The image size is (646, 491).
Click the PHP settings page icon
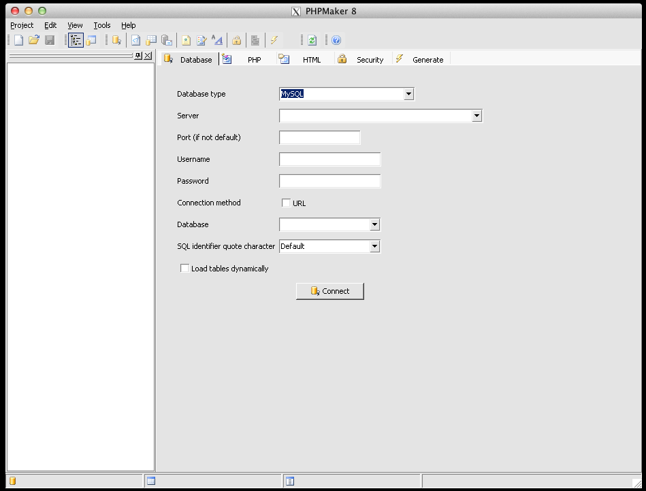136,40
